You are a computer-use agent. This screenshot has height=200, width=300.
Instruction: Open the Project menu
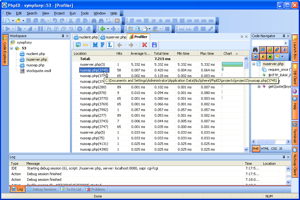(x=59, y=13)
